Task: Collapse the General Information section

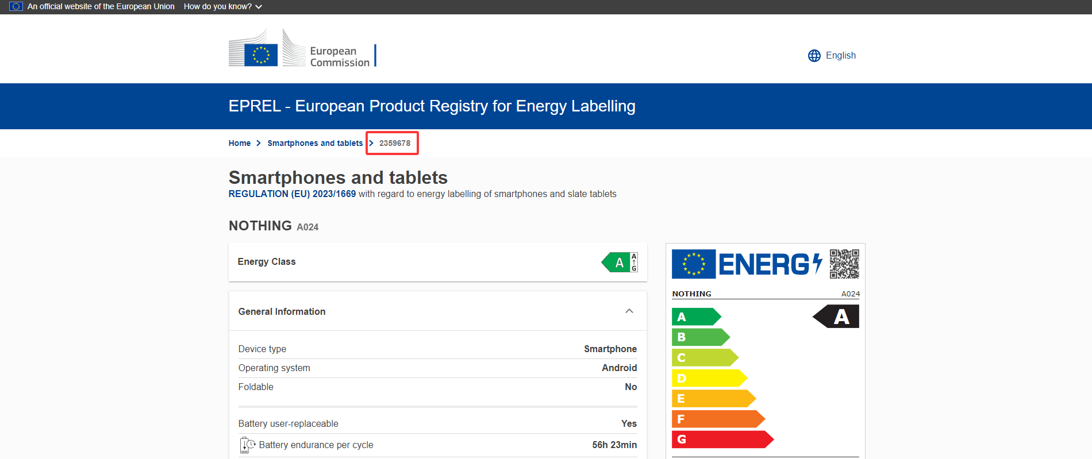Action: [x=629, y=311]
